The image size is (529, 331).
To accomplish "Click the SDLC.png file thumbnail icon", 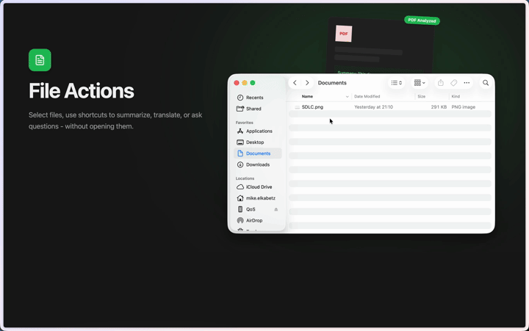I will 298,107.
